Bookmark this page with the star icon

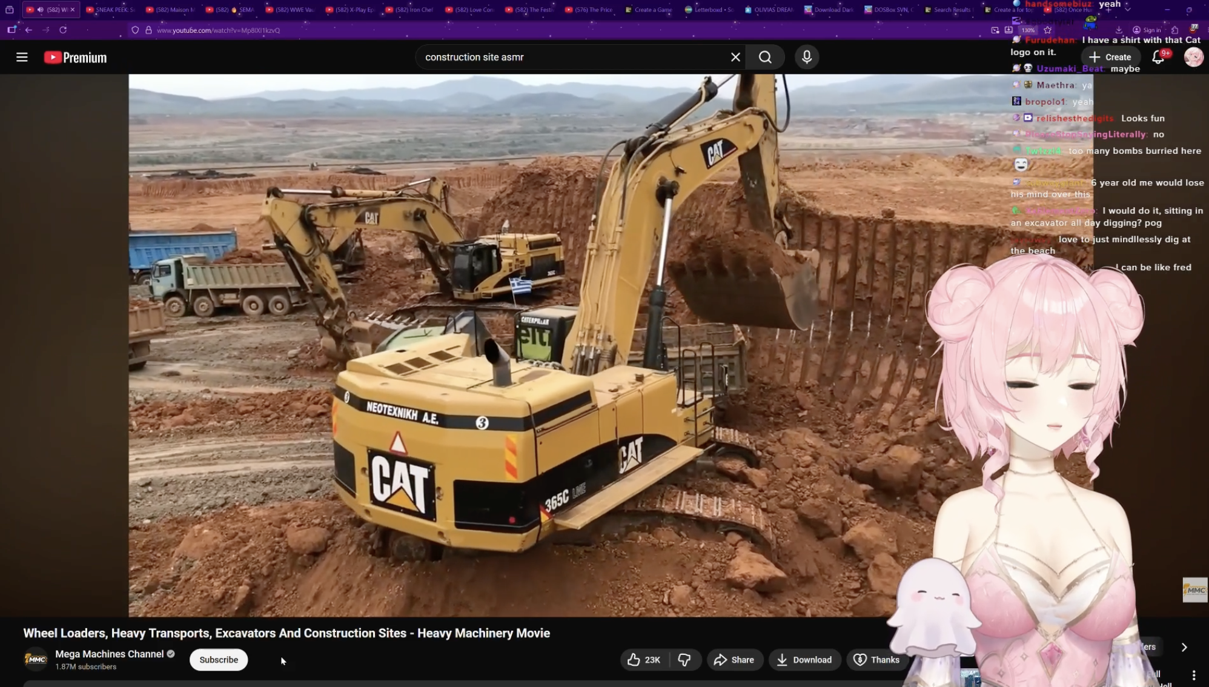tap(1047, 30)
